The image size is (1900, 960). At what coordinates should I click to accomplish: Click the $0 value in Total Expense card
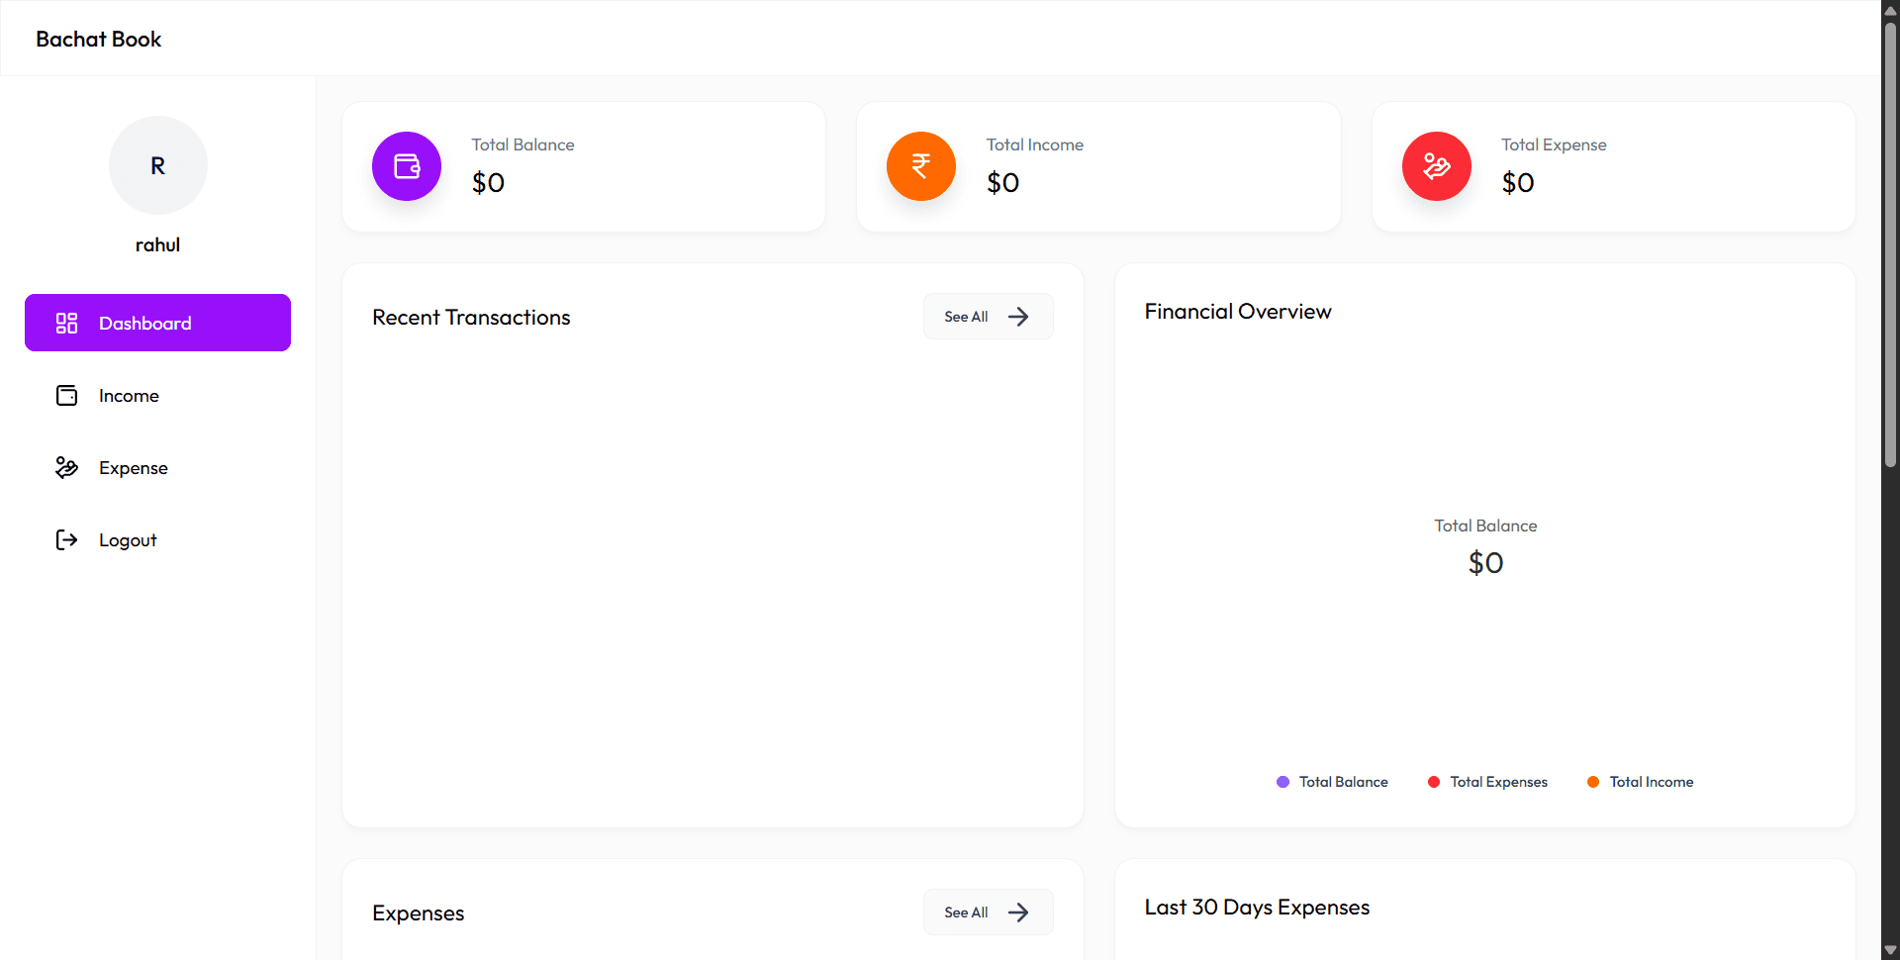pyautogui.click(x=1518, y=182)
